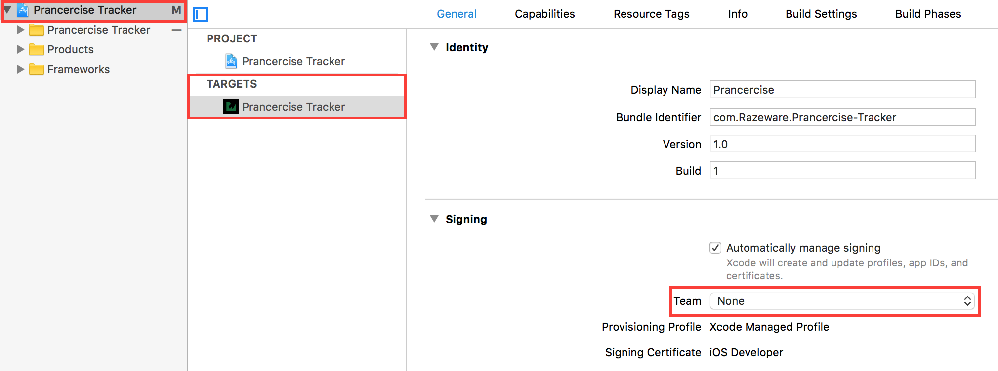Toggle Automatically manage signing checkbox
Viewport: 998px width, 371px height.
pyautogui.click(x=715, y=248)
